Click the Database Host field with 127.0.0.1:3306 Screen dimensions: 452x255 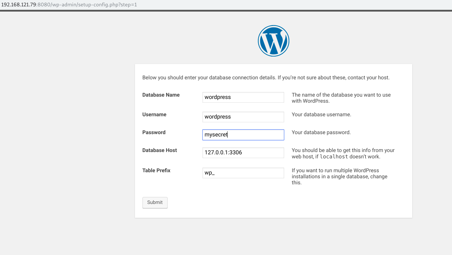(243, 153)
